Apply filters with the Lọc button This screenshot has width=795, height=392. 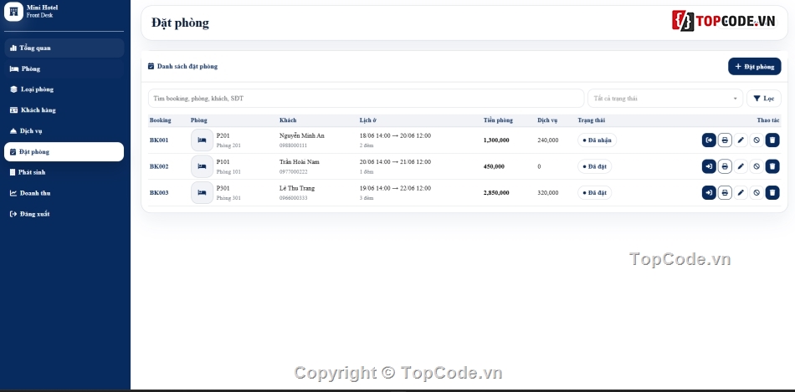click(763, 99)
